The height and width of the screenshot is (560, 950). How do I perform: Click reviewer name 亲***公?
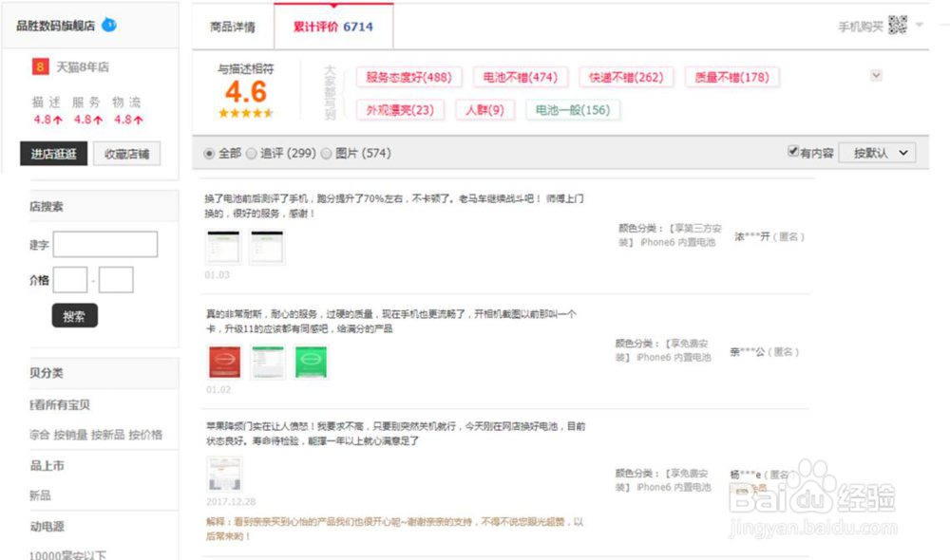click(x=748, y=352)
